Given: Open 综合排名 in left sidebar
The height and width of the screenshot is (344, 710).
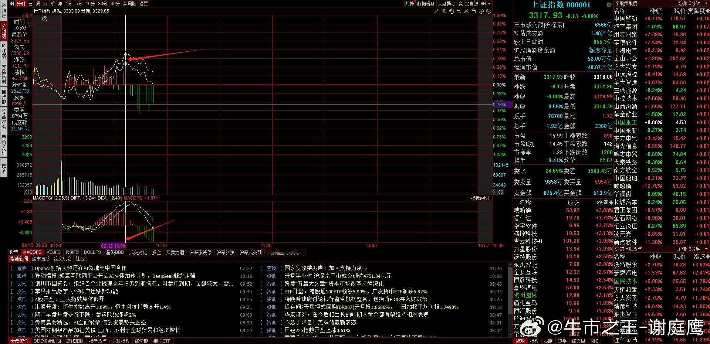Looking at the screenshot, I should point(4,120).
